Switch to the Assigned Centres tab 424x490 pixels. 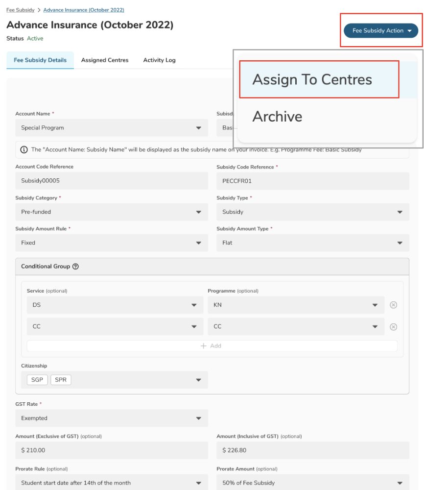coord(105,60)
